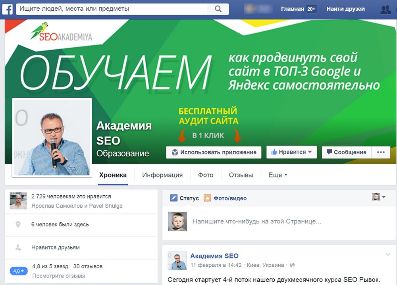Click the Использовать приложение button
Screen dimensions: 397x285
(x=214, y=152)
